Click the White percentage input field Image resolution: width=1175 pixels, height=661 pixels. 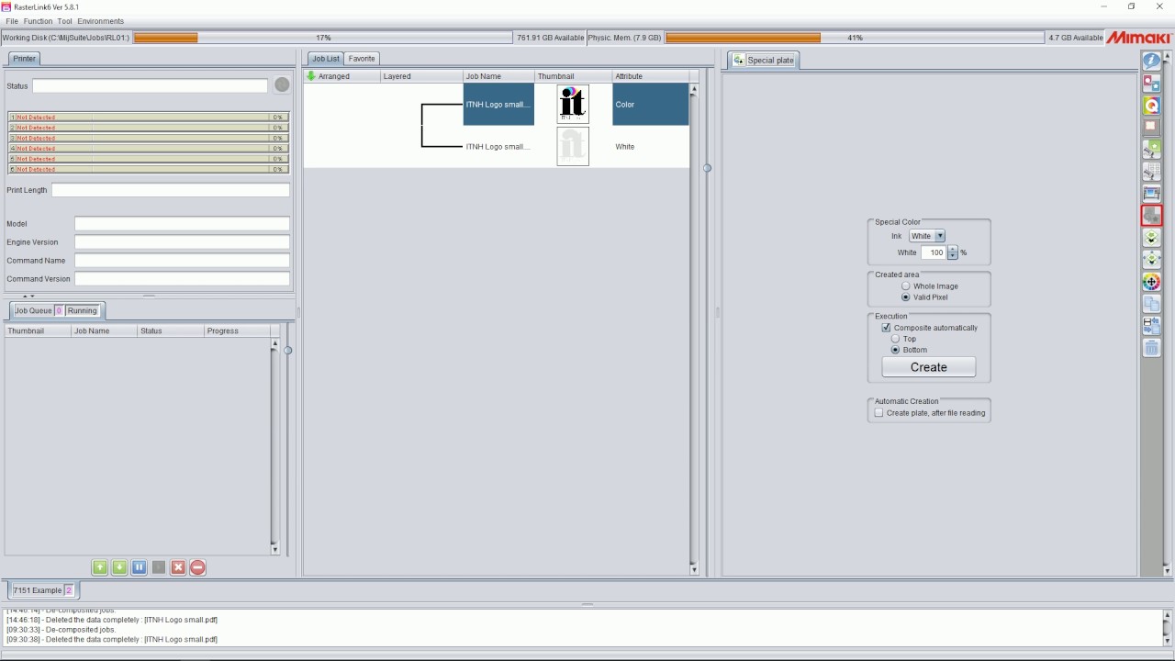click(933, 252)
